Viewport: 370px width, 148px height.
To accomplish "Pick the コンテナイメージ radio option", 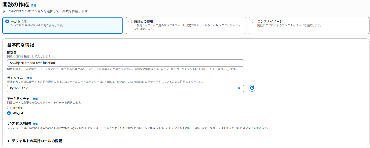I will click(253, 22).
